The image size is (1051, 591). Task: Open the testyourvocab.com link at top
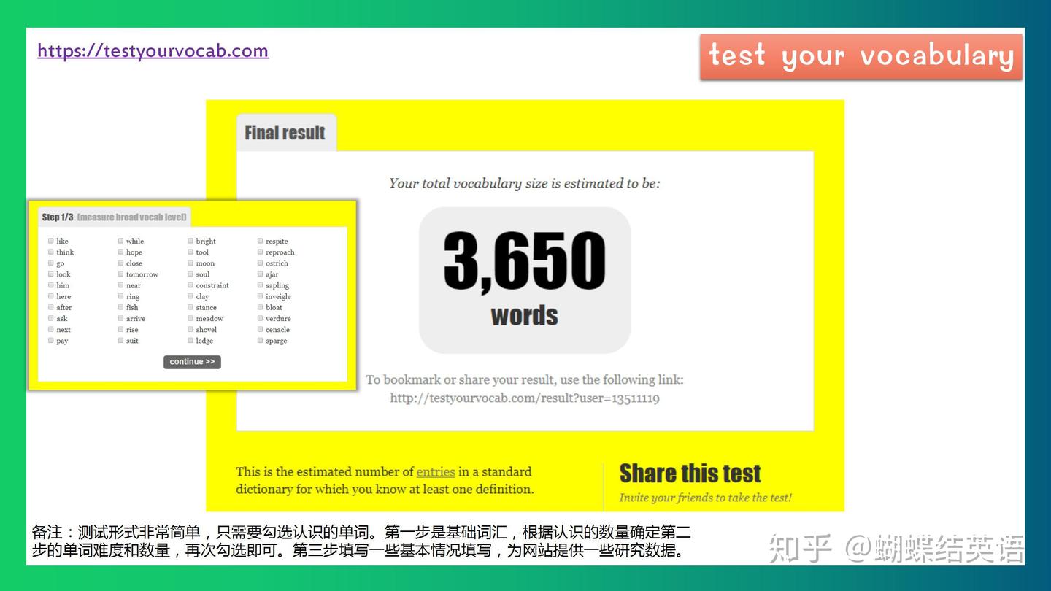point(153,50)
